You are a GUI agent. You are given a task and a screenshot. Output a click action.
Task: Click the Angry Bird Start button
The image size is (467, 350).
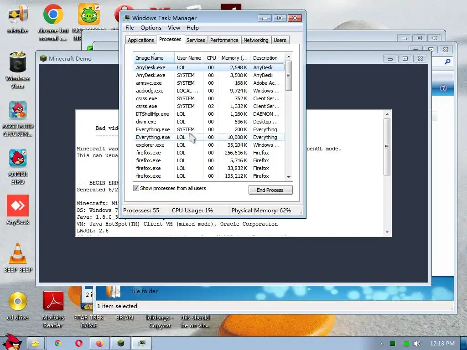tap(12, 342)
